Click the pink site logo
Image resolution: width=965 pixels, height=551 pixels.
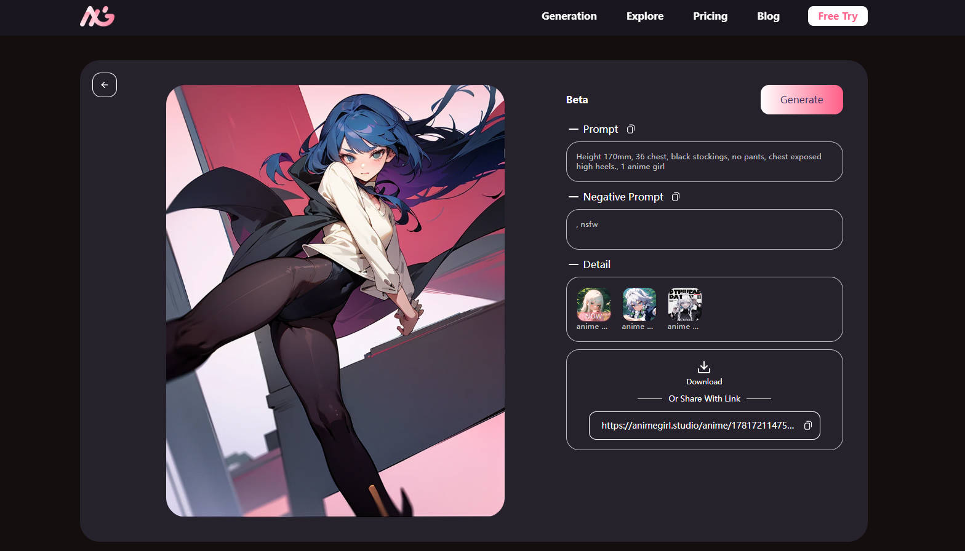pyautogui.click(x=97, y=16)
